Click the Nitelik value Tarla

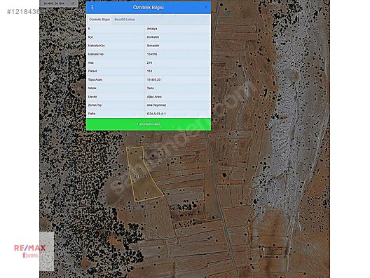[x=150, y=88]
